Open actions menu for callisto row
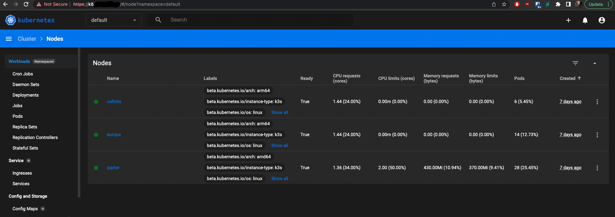Viewport: 615px width, 217px height. pyautogui.click(x=597, y=102)
